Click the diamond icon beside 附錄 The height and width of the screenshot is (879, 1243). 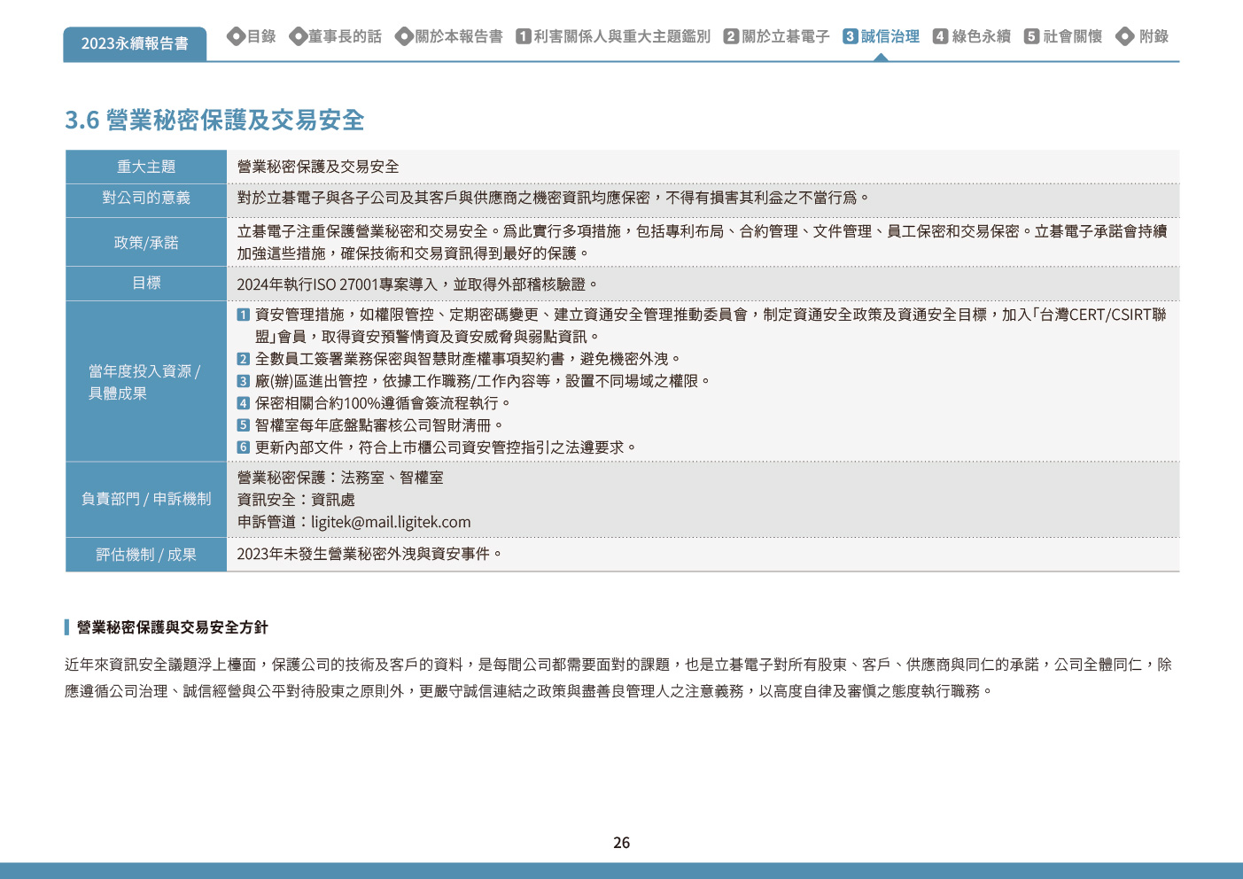(1125, 36)
